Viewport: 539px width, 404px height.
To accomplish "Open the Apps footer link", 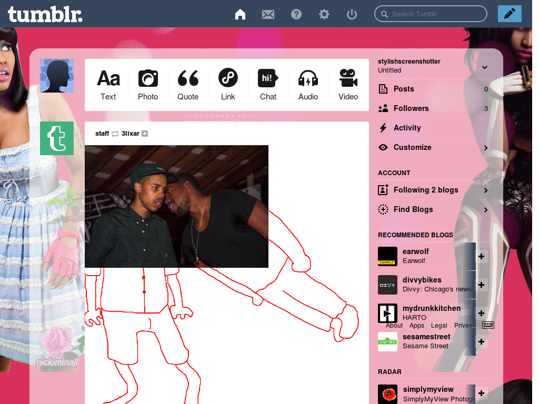I will pos(417,326).
